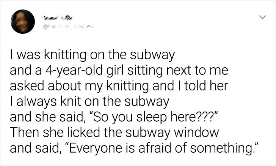Click the text "4-year-old girl"
The image size is (276, 166).
click(x=79, y=71)
